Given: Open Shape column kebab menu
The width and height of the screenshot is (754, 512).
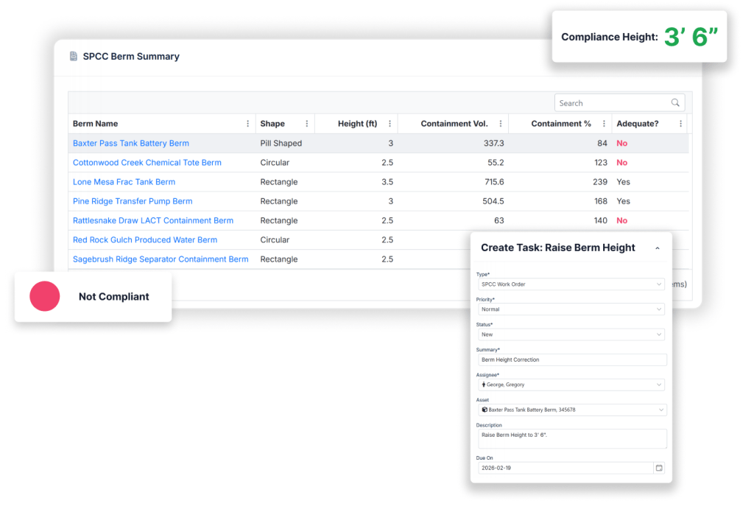Looking at the screenshot, I should [306, 124].
